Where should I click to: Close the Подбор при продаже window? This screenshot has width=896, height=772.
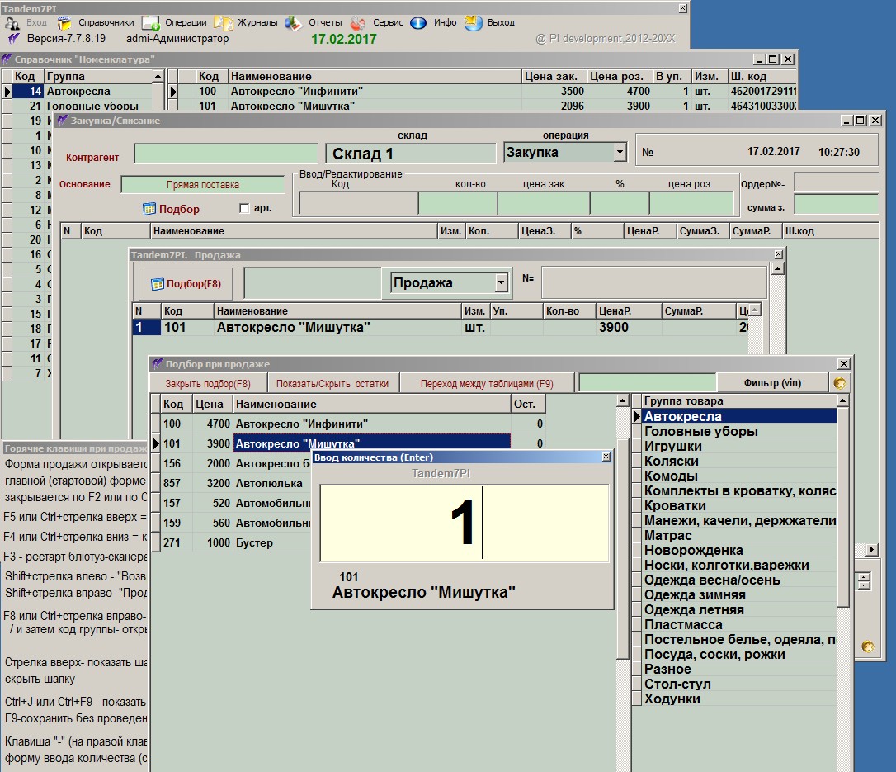(843, 363)
